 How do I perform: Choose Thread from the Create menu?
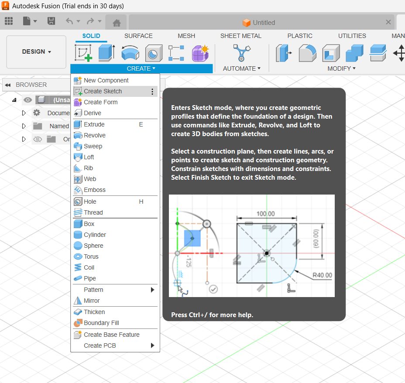[116, 212]
